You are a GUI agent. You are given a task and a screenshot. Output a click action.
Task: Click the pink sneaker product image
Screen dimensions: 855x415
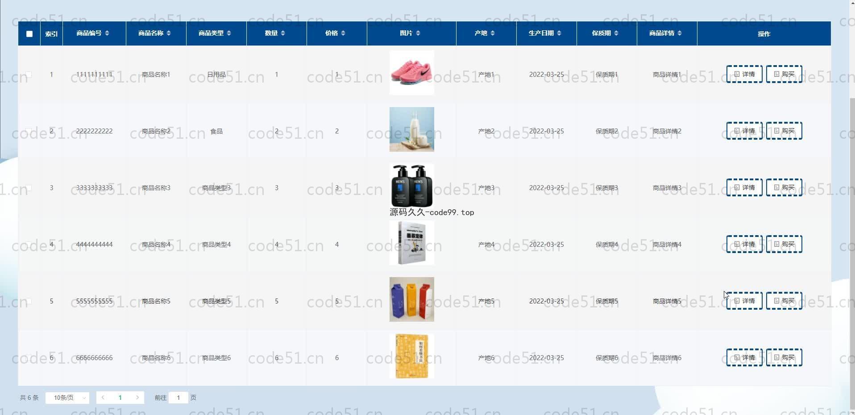click(x=411, y=73)
